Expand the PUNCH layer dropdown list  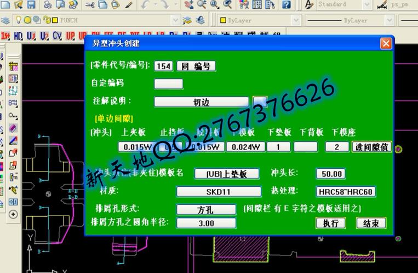click(x=175, y=20)
